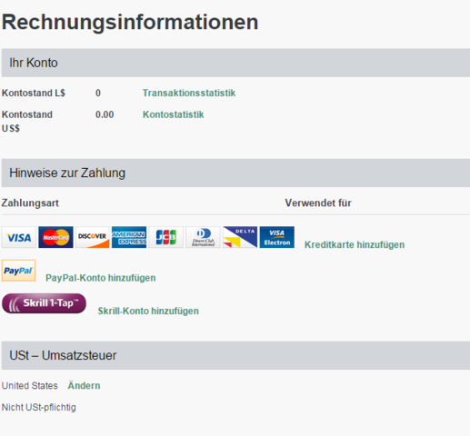The image size is (470, 436).
Task: Click the Hinweise zur Zahlung section header
Action: (x=235, y=173)
